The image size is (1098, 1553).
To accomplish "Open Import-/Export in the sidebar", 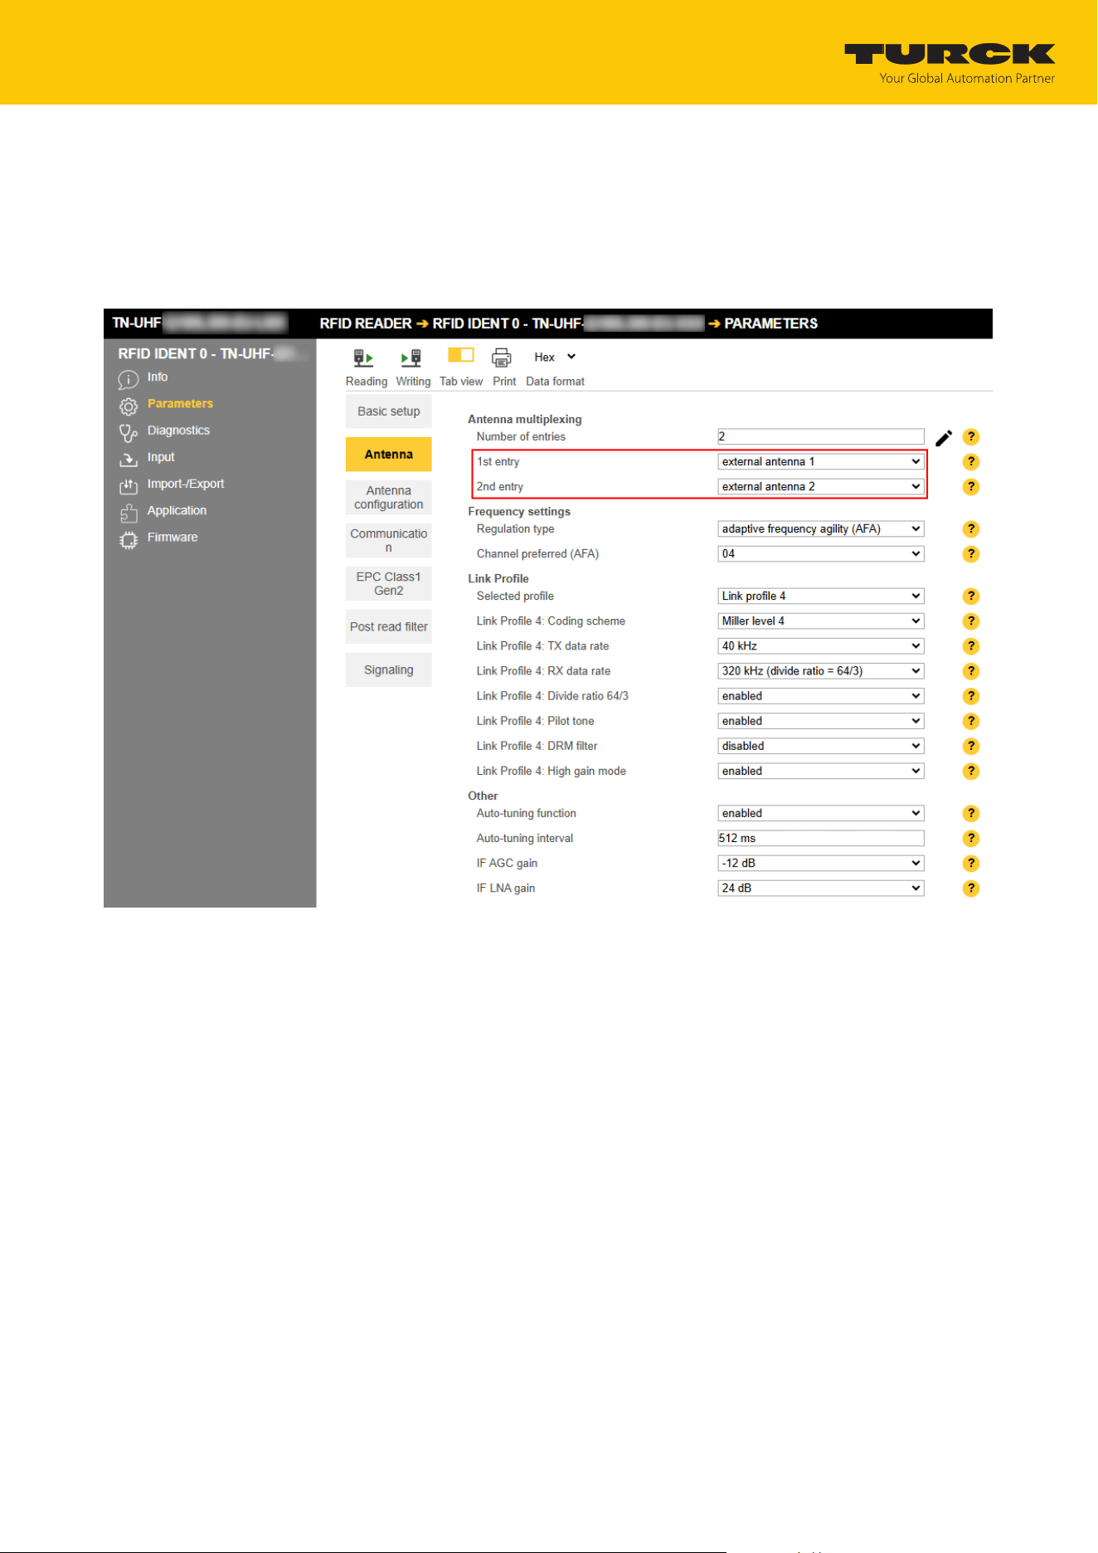I will click(186, 484).
